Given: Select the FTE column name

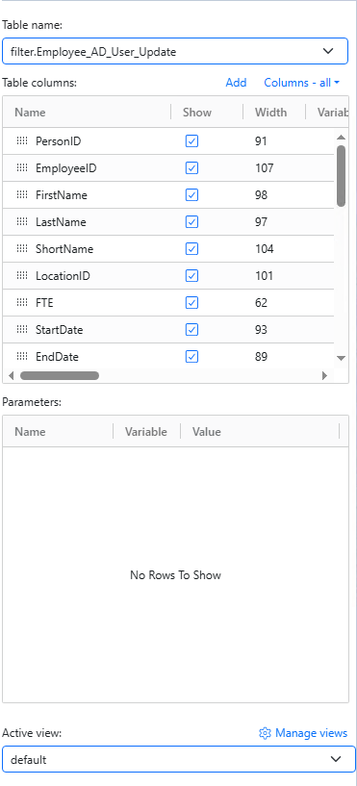Looking at the screenshot, I should coord(44,303).
